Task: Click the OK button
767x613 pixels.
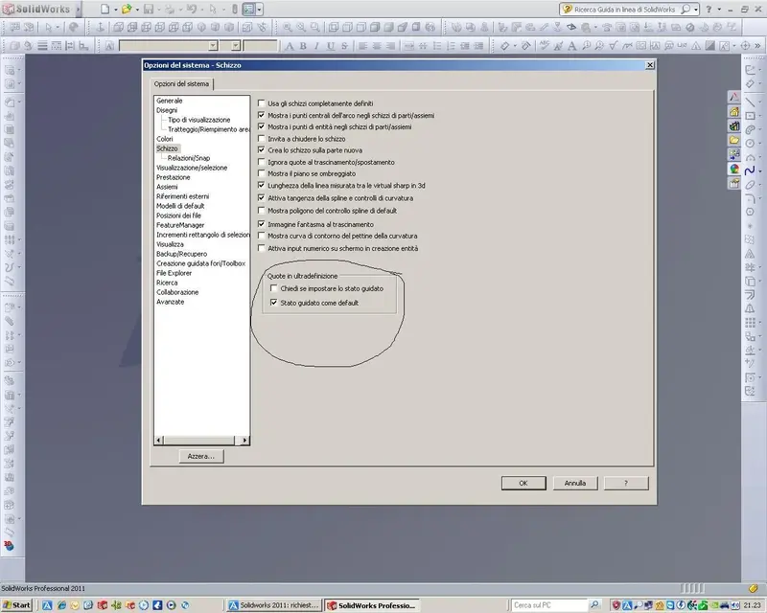Action: coord(523,483)
